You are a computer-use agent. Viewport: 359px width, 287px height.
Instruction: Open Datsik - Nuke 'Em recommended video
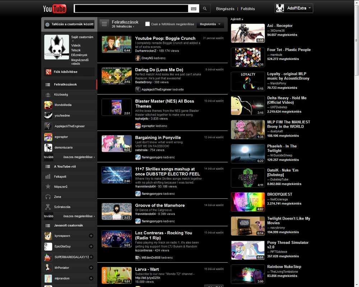[x=283, y=173]
